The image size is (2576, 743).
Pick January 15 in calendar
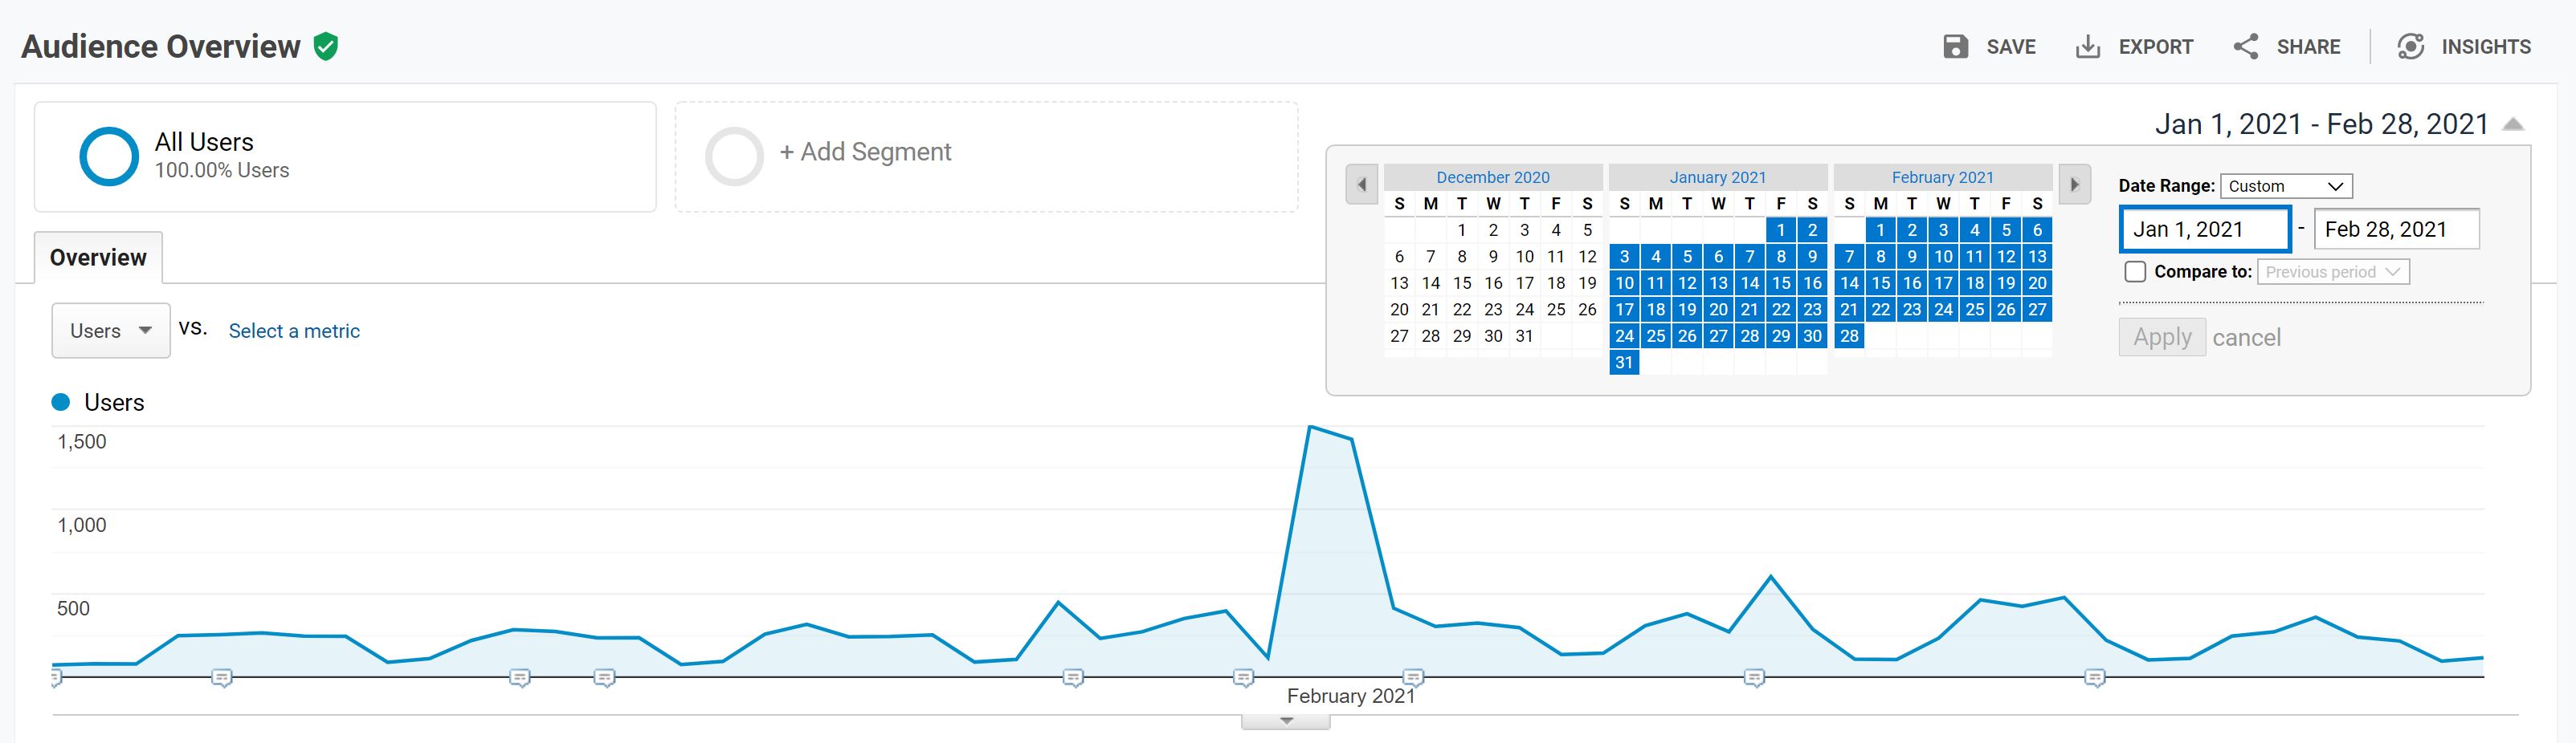coord(1781,282)
